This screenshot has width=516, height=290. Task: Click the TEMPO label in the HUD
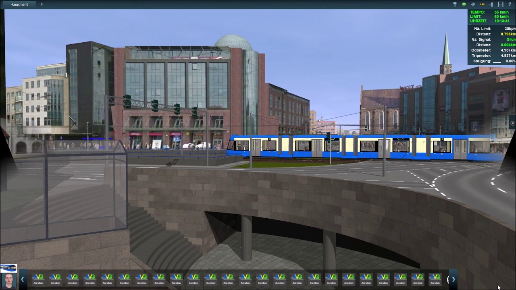click(x=477, y=12)
